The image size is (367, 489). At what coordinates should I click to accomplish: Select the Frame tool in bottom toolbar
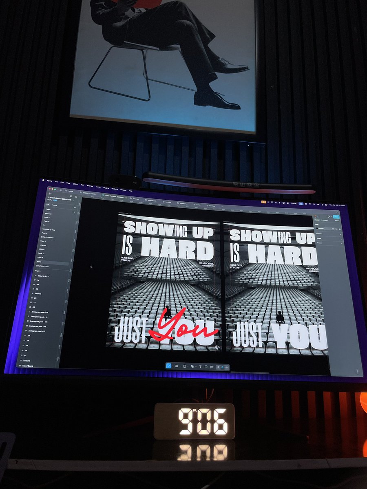click(176, 366)
